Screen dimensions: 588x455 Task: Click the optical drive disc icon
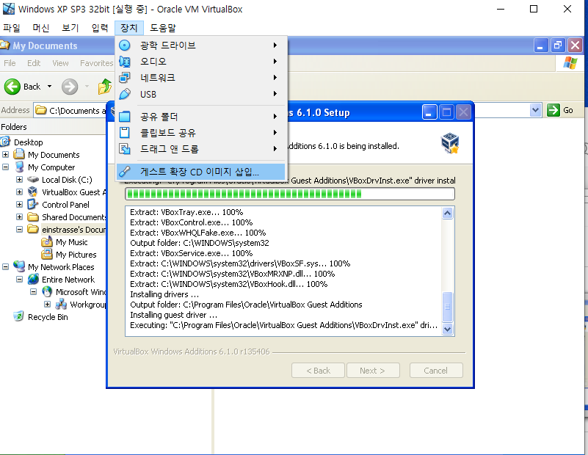pos(125,45)
